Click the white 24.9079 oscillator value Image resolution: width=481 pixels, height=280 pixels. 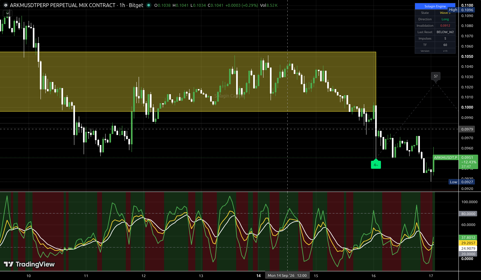(x=468, y=248)
